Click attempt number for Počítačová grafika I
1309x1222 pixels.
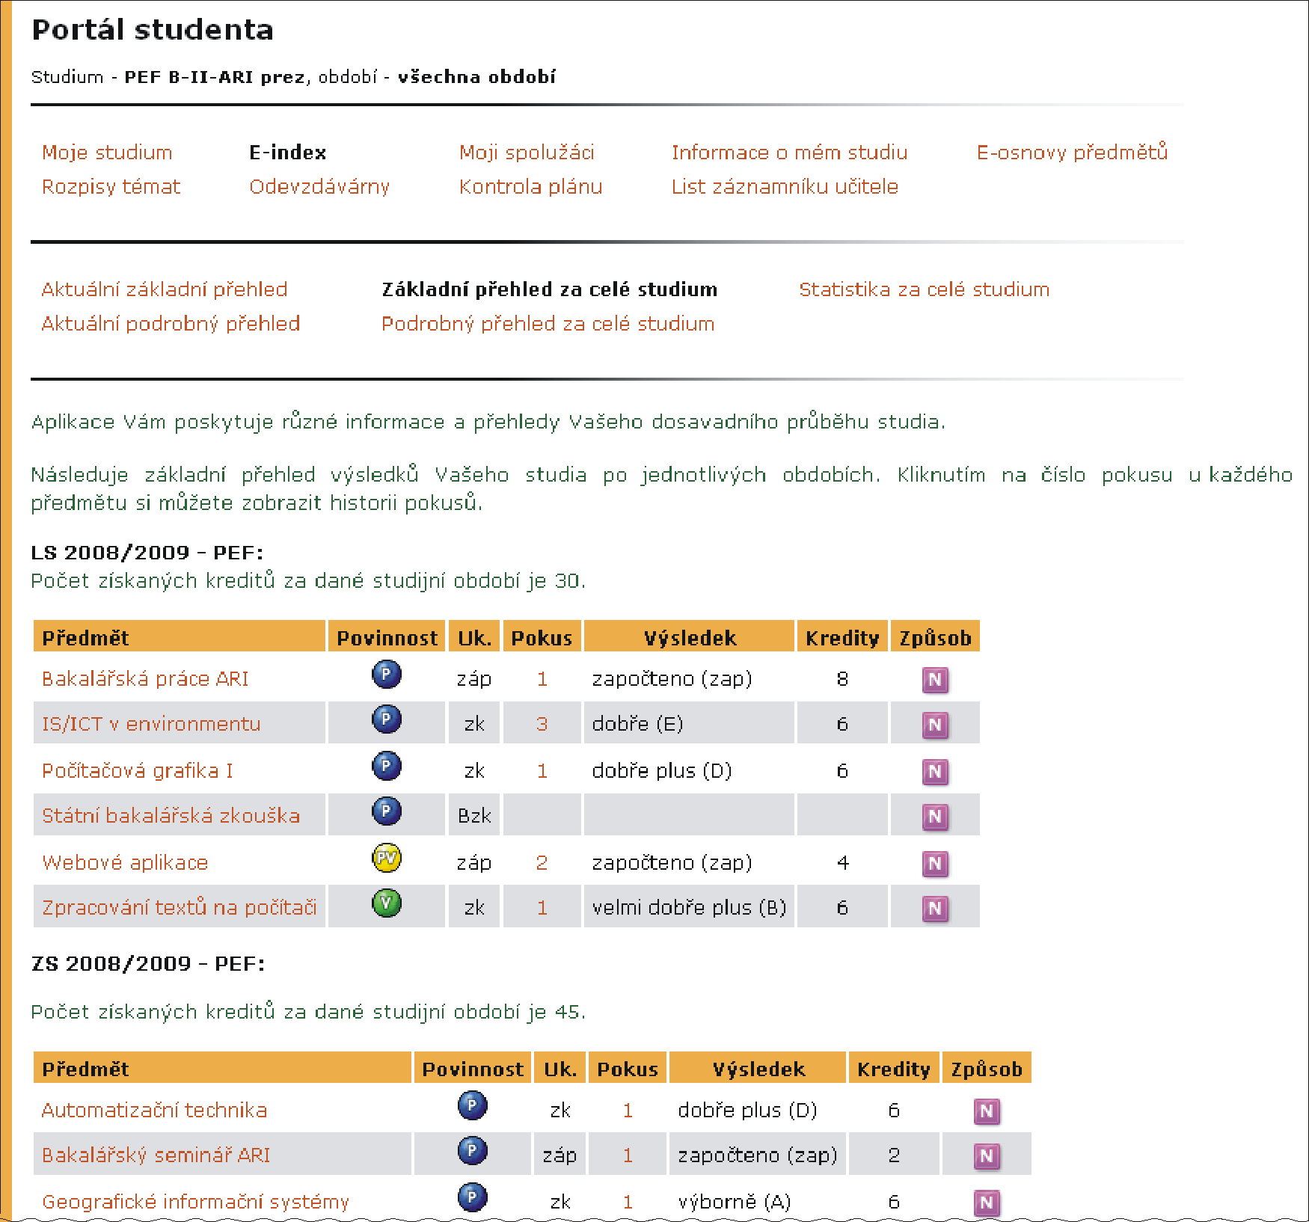coord(542,771)
